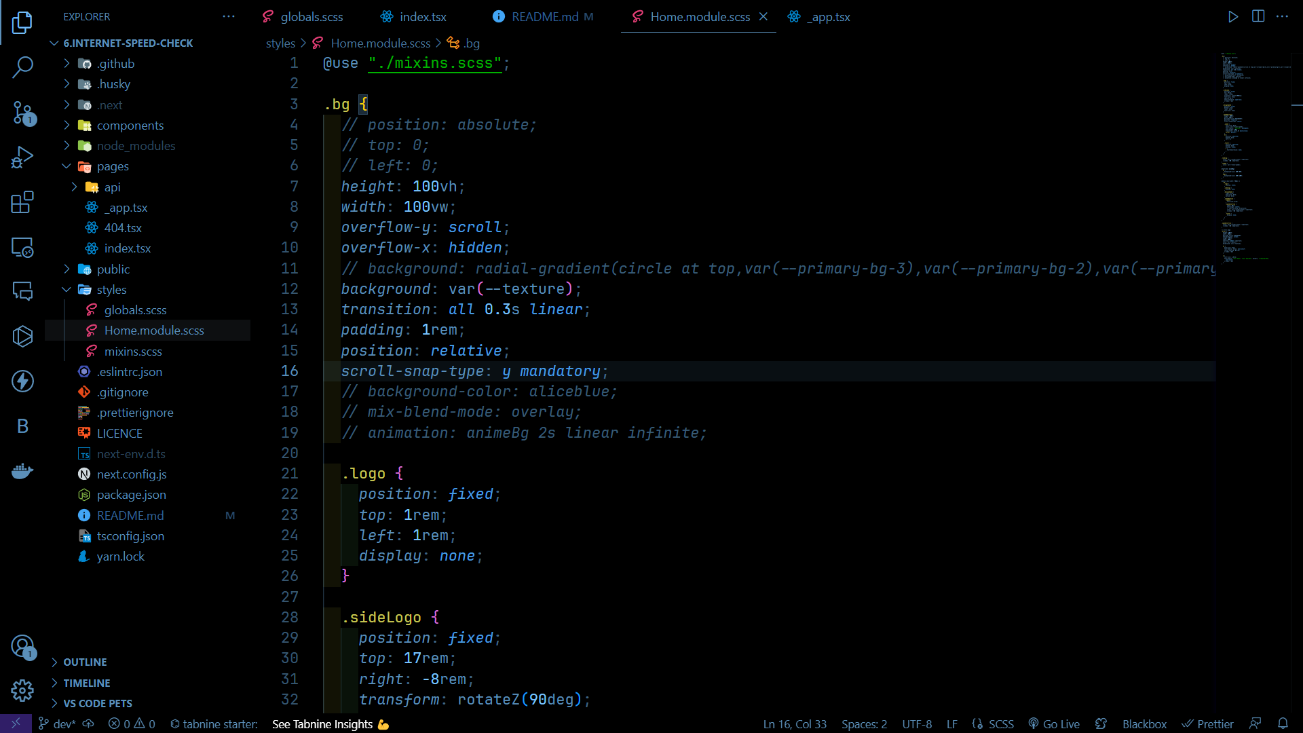Expand the components folder
1303x733 pixels.
(x=130, y=126)
